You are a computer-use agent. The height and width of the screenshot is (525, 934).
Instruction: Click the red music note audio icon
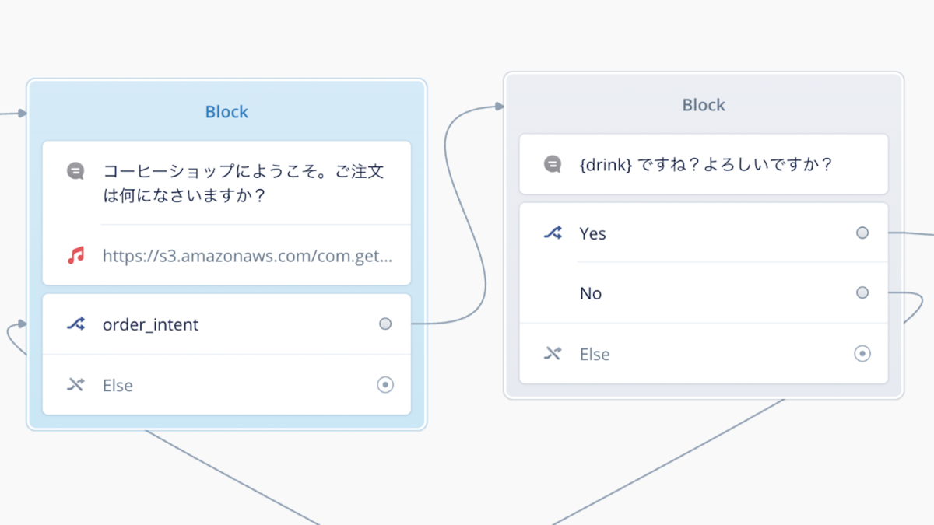(x=75, y=254)
